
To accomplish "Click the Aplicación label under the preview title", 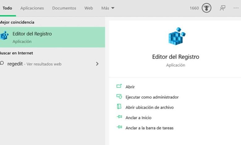I will point(175,65).
